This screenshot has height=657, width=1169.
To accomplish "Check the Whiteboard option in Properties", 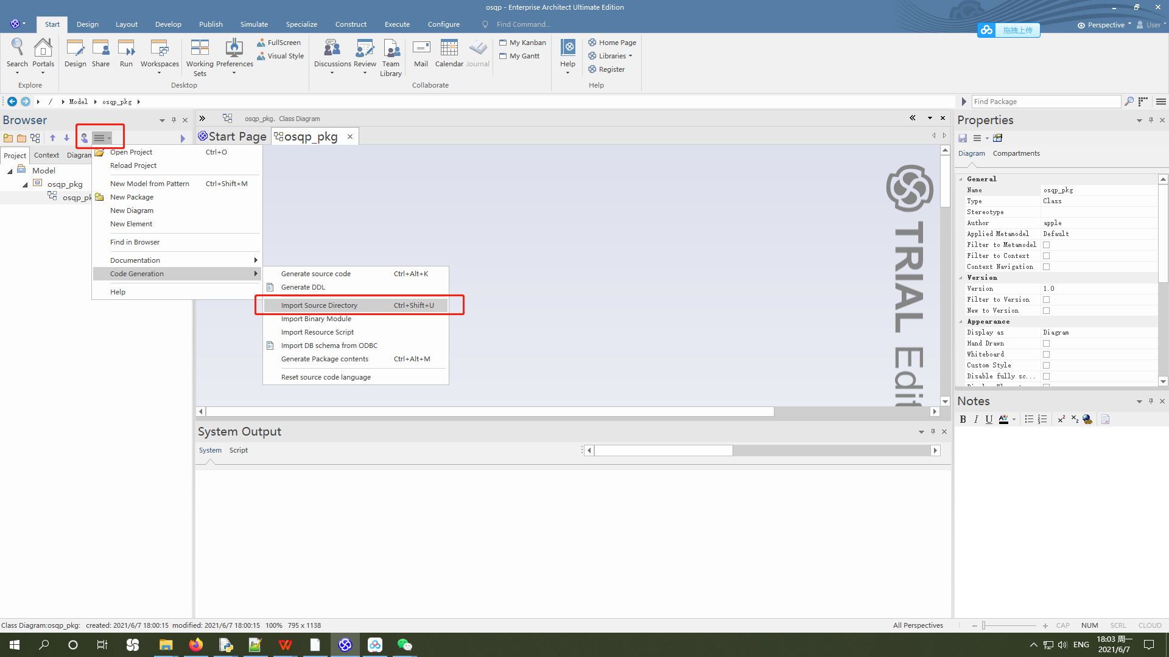I will 1046,354.
